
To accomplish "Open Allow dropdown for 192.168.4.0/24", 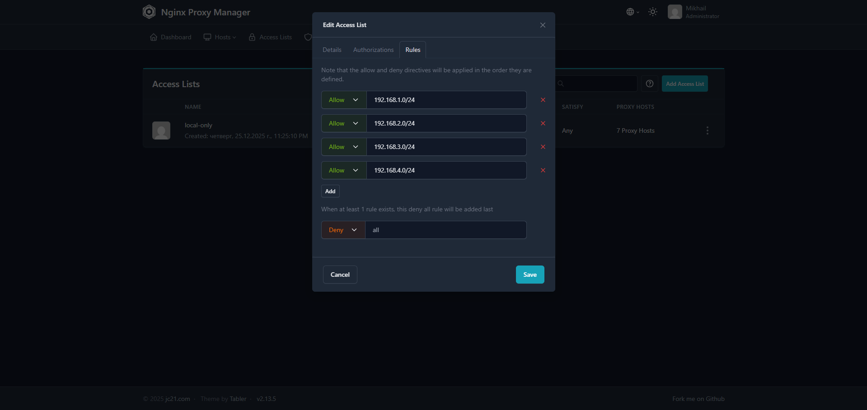I will point(344,170).
